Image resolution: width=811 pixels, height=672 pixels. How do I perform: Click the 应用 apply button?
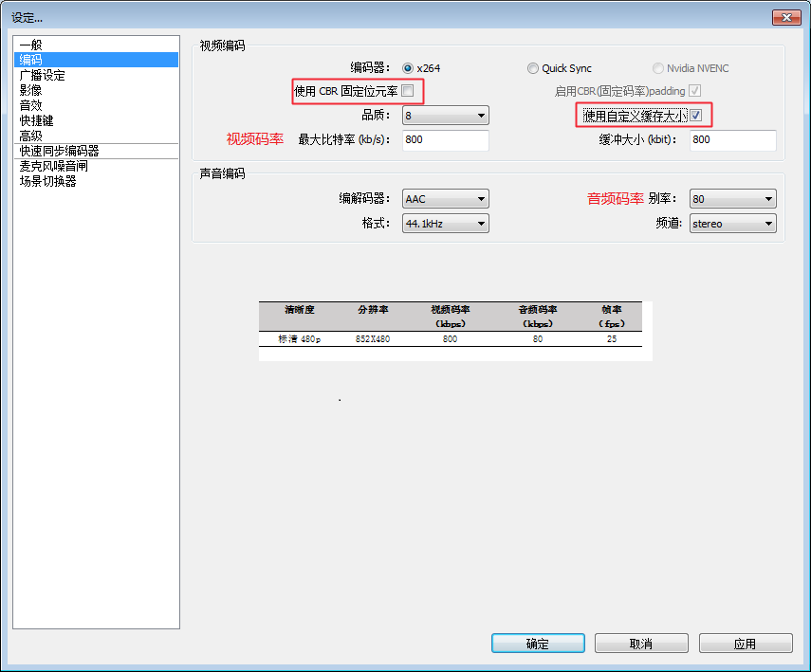click(x=746, y=644)
